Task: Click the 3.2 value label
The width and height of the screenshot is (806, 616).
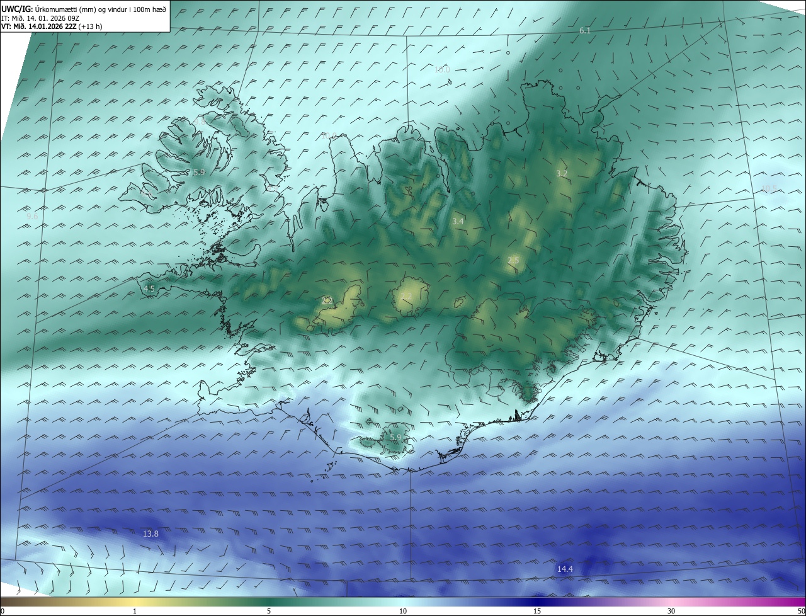Action: point(562,173)
